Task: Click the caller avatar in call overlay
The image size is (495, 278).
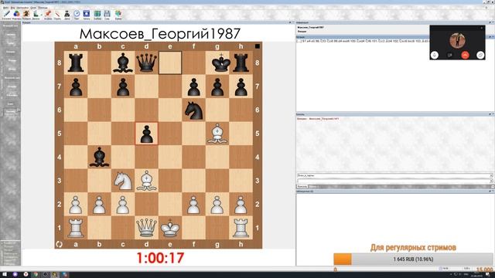Action: click(x=457, y=40)
